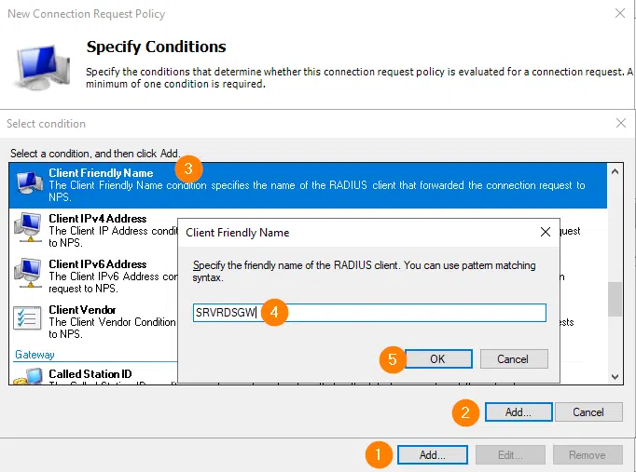The height and width of the screenshot is (472, 636).
Task: Close the Client Friendly Name dialog
Action: [546, 232]
